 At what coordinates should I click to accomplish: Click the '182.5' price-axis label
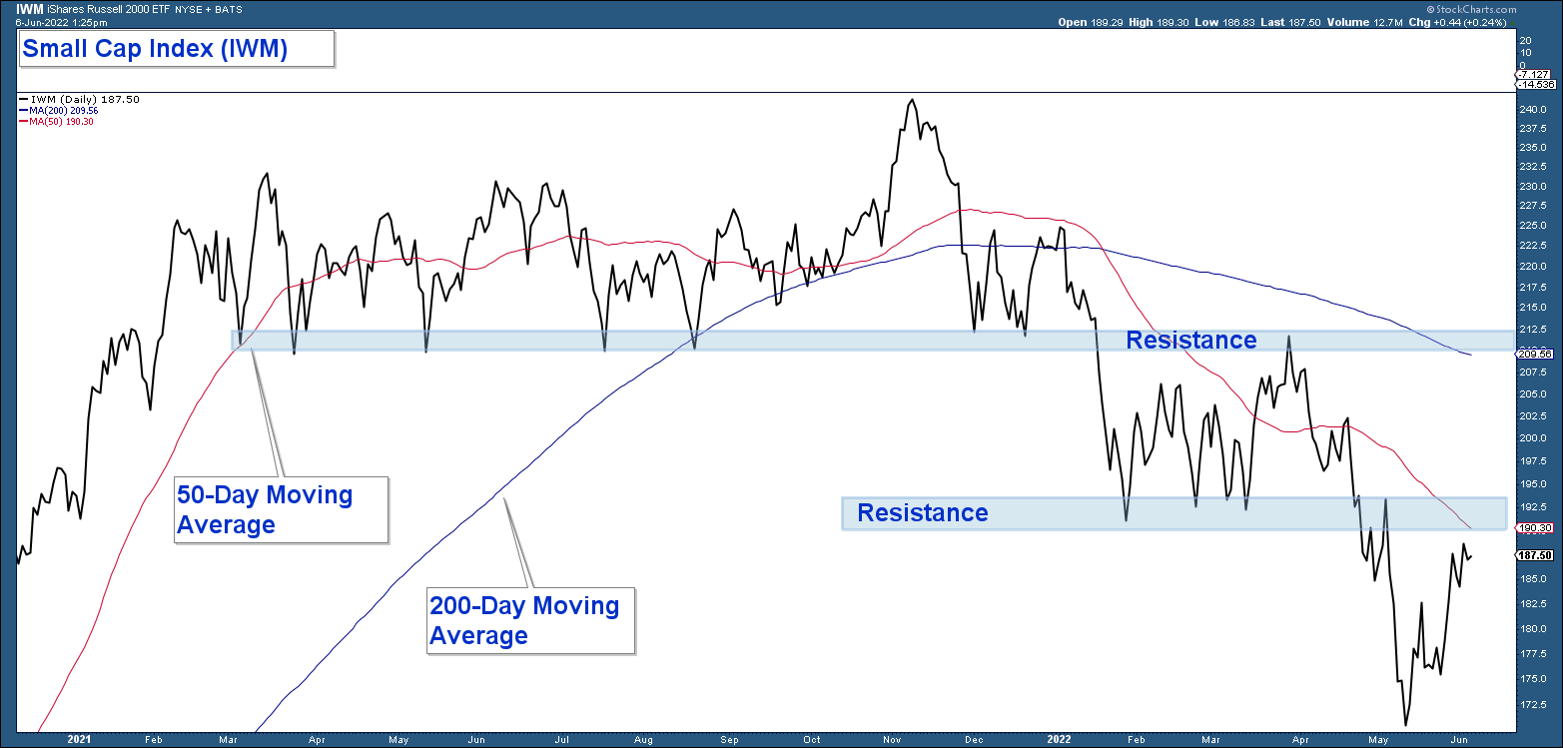(x=1532, y=603)
